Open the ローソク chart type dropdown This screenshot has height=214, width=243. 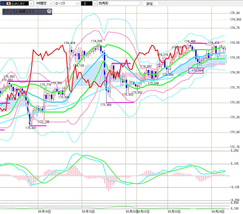[77, 4]
